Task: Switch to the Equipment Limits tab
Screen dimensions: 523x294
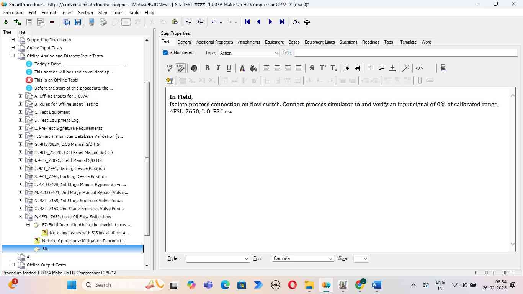Action: pos(320,42)
